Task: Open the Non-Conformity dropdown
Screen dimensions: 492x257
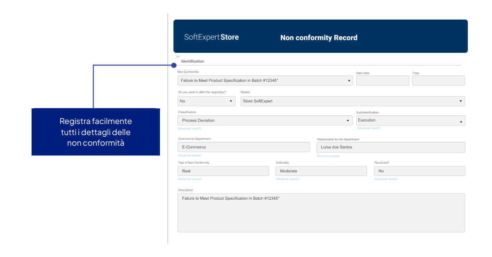Action: pyautogui.click(x=265, y=81)
